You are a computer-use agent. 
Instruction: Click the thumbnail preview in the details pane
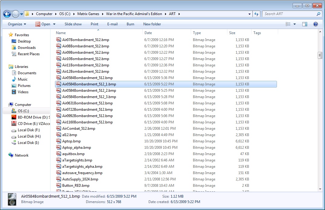point(12,199)
